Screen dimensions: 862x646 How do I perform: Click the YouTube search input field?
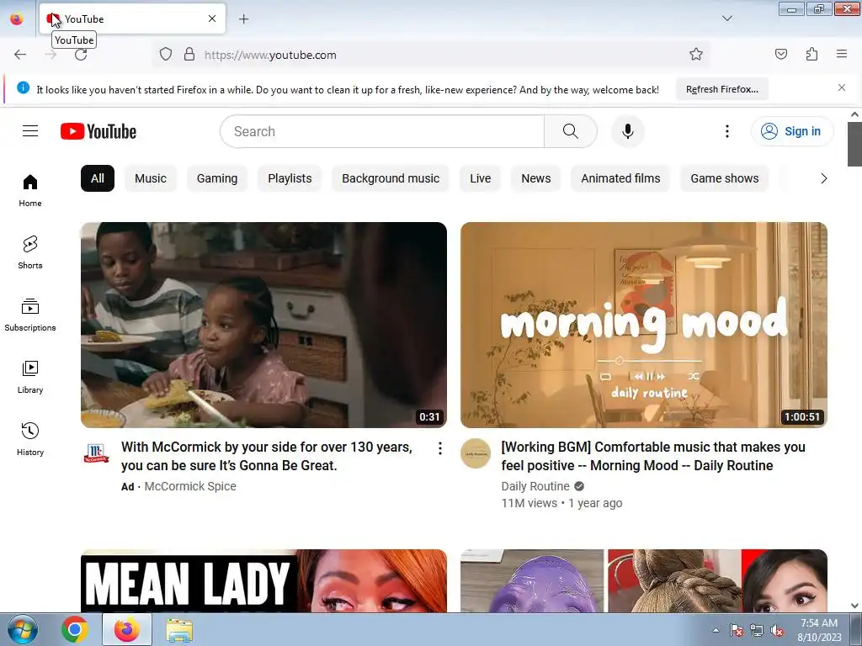[382, 131]
